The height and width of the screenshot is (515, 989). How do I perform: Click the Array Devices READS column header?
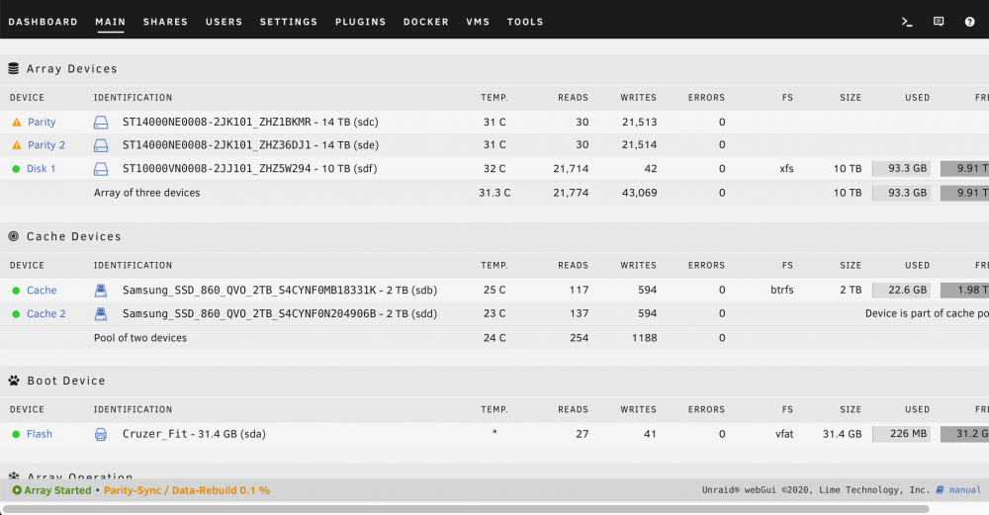573,98
